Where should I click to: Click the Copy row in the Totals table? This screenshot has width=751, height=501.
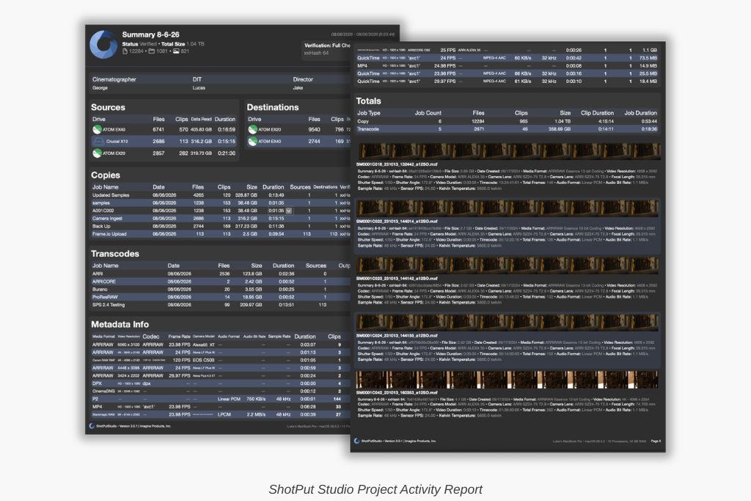tap(507, 122)
